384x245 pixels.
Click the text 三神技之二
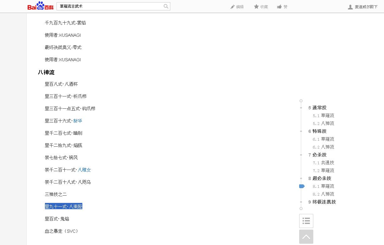(x=56, y=194)
